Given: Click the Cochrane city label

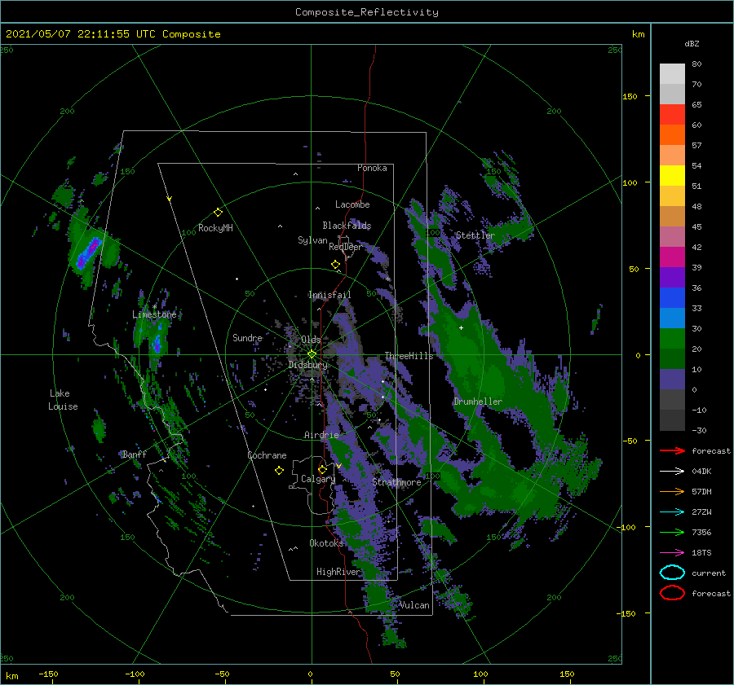Looking at the screenshot, I should click(267, 455).
